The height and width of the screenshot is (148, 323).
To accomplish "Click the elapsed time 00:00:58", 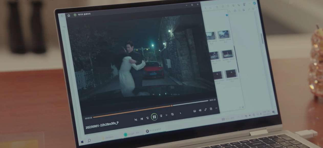I will [89, 118].
